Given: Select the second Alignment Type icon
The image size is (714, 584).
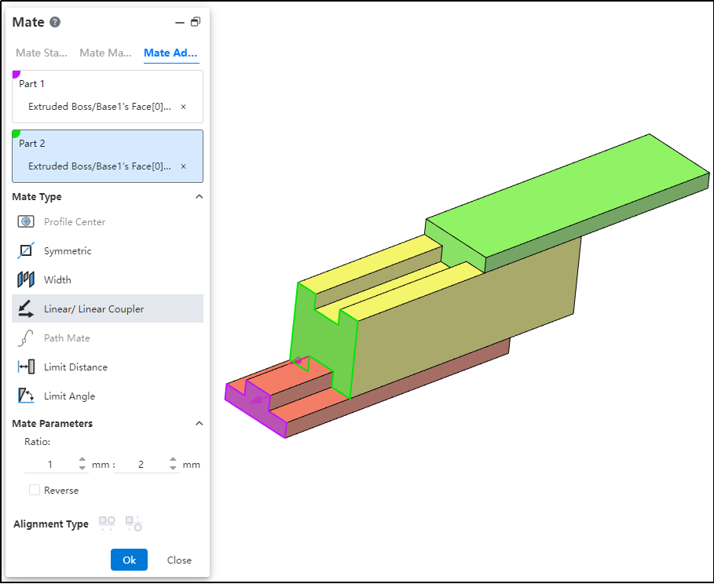Looking at the screenshot, I should 134,524.
